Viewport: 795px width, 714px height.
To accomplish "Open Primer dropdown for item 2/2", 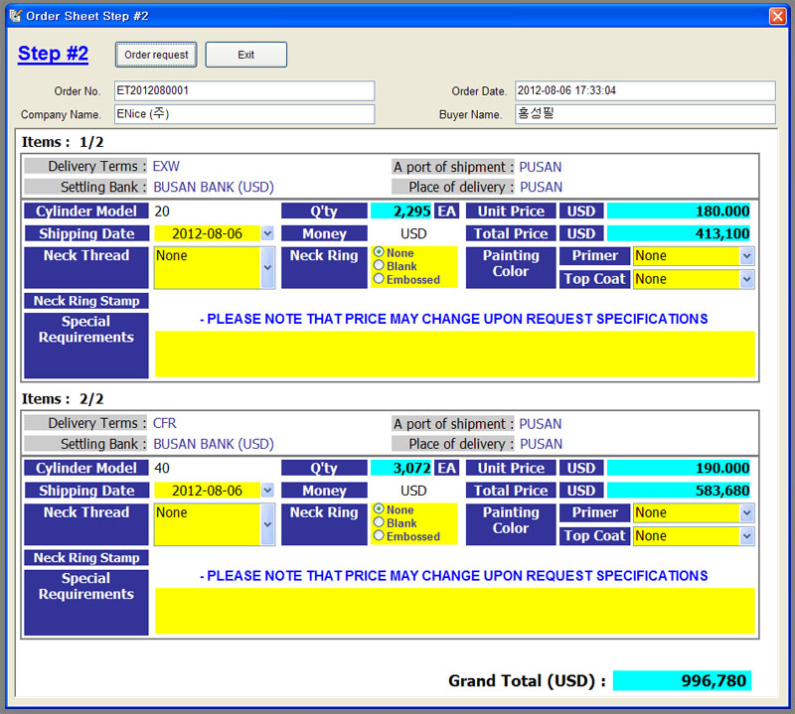I will tap(746, 512).
